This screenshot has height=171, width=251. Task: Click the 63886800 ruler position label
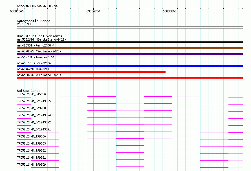pyautogui.click(x=169, y=11)
